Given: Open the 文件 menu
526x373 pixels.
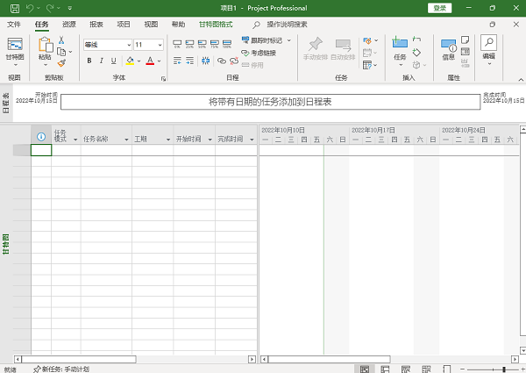Looking at the screenshot, I should coord(14,25).
